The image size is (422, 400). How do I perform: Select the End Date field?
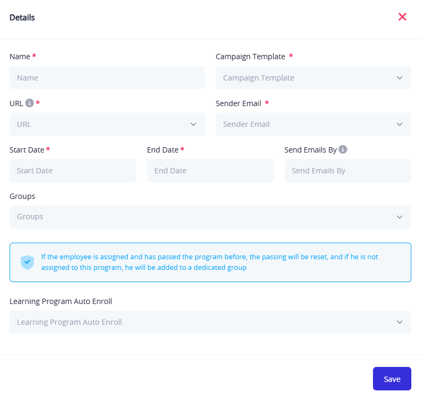210,171
